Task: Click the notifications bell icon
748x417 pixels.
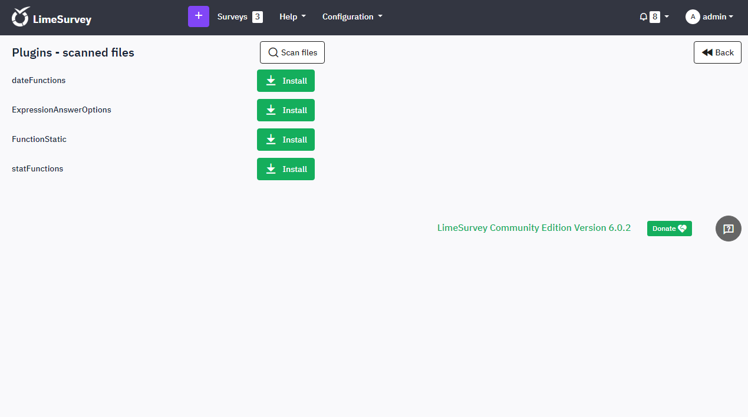Action: pyautogui.click(x=643, y=17)
